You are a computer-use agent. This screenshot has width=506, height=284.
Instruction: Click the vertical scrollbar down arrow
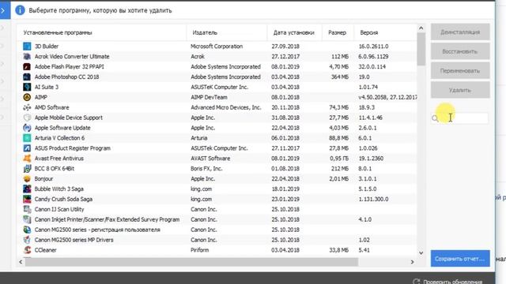pyautogui.click(x=421, y=253)
